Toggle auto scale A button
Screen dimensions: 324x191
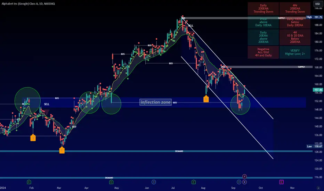coord(318,188)
